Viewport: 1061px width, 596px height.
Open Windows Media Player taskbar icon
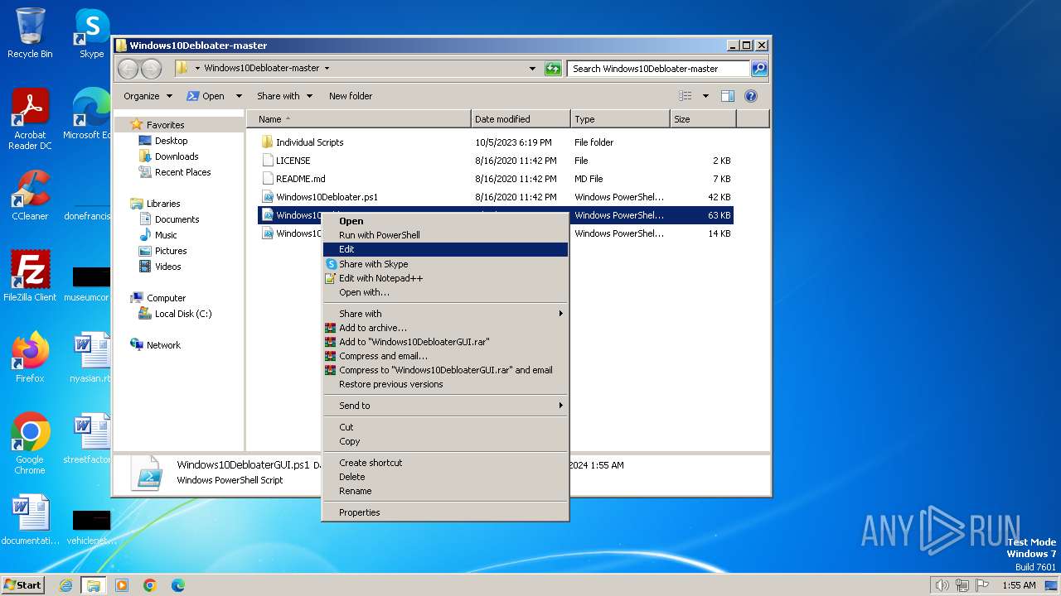[122, 585]
